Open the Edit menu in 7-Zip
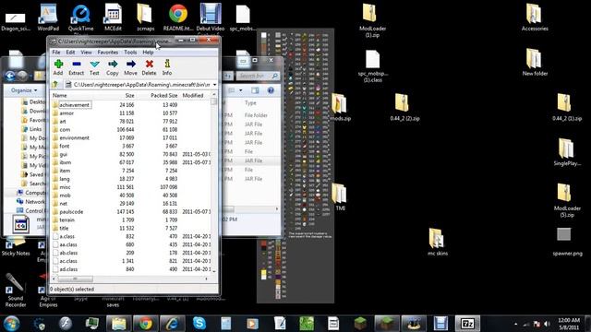The height and width of the screenshot is (332, 591). tap(70, 53)
